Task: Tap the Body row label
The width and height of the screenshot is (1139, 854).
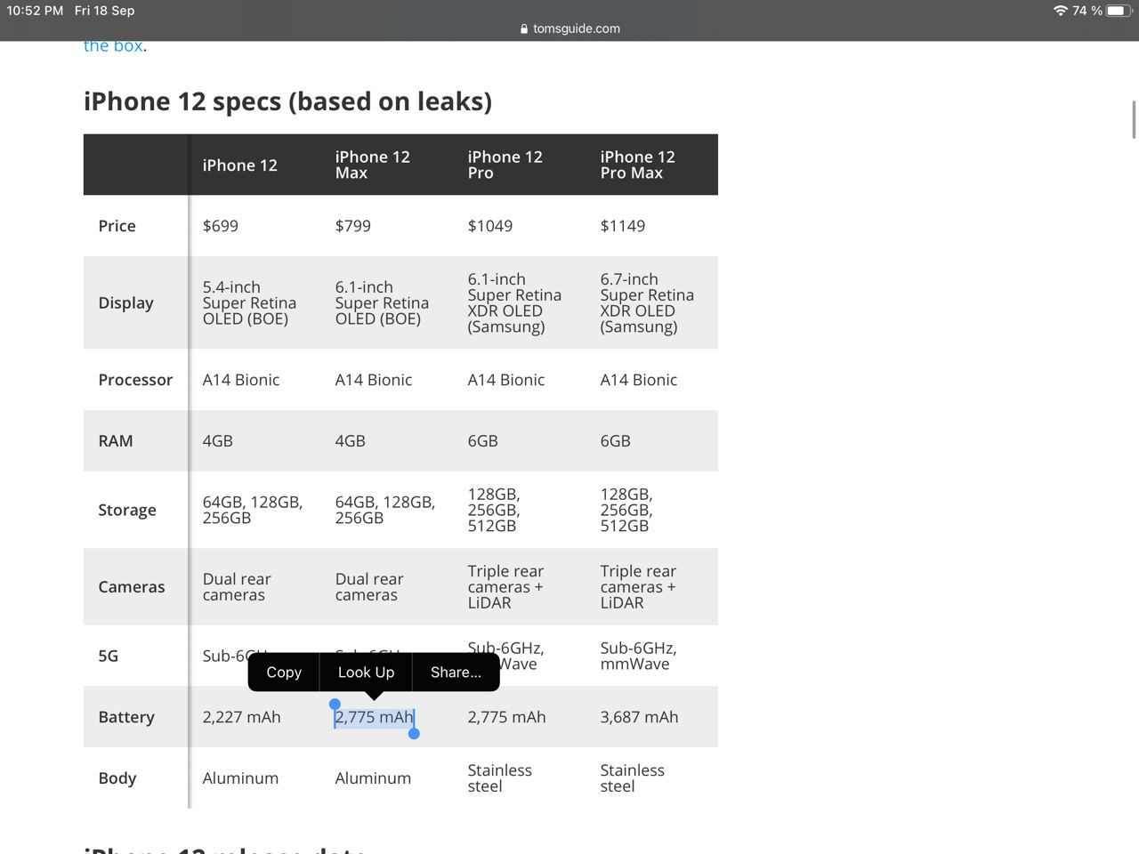Action: tap(117, 778)
